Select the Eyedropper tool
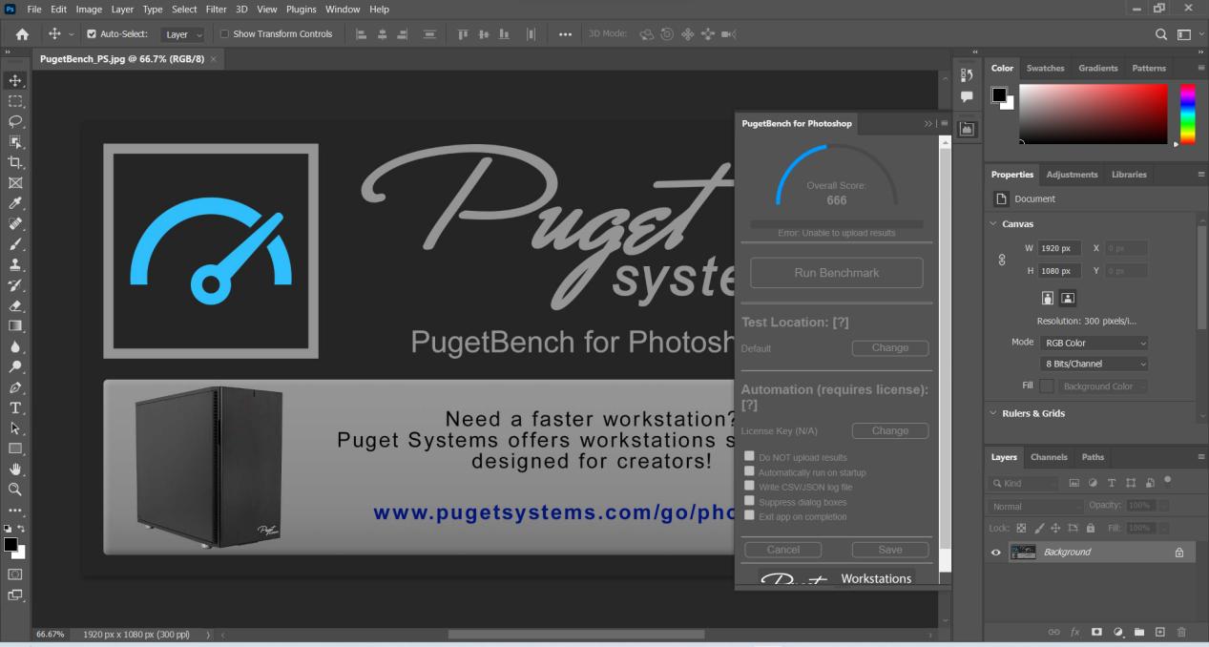Screen dimensions: 1209x647 (x=14, y=203)
